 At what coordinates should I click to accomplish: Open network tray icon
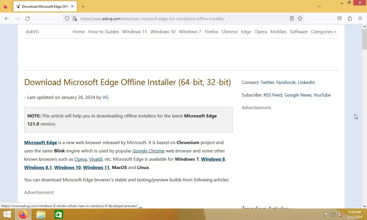click(x=333, y=215)
